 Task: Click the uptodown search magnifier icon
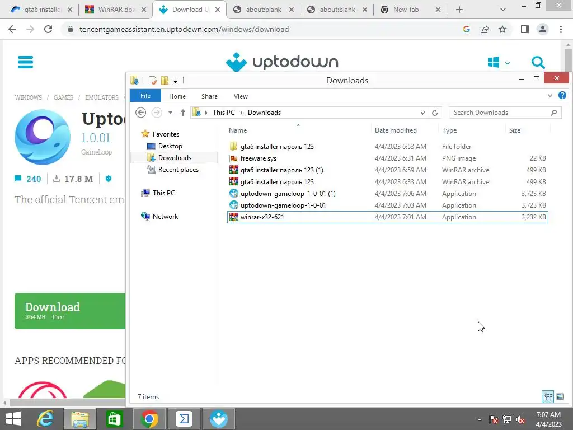pyautogui.click(x=538, y=62)
